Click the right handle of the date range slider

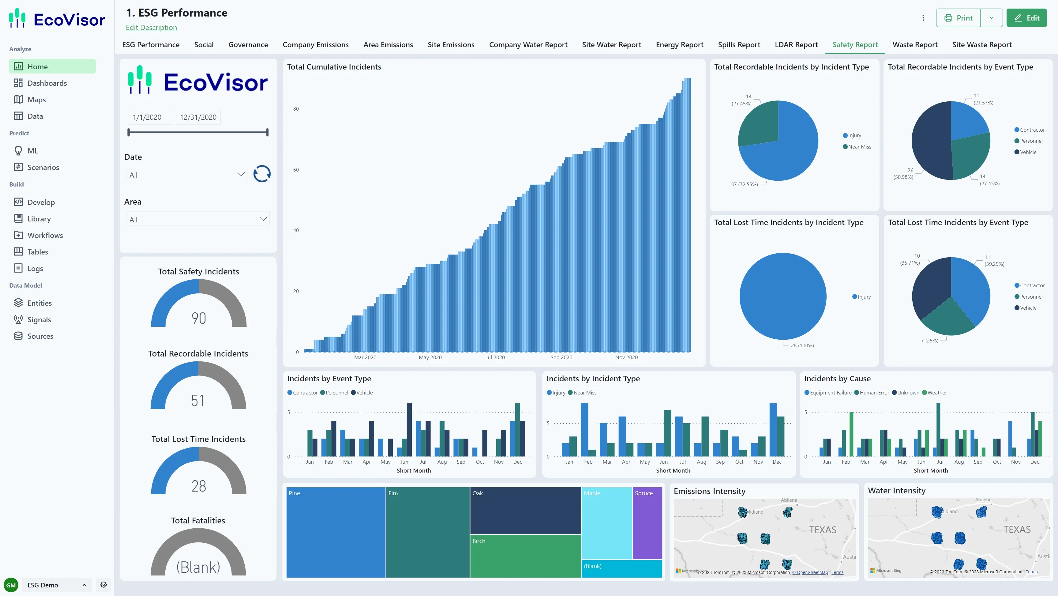point(267,132)
